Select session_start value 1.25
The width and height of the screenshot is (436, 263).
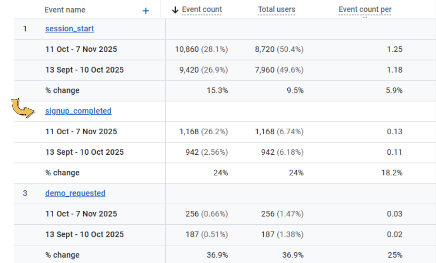395,49
